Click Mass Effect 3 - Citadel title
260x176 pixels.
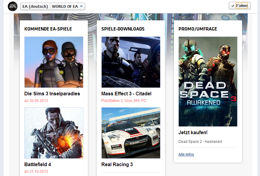126,94
